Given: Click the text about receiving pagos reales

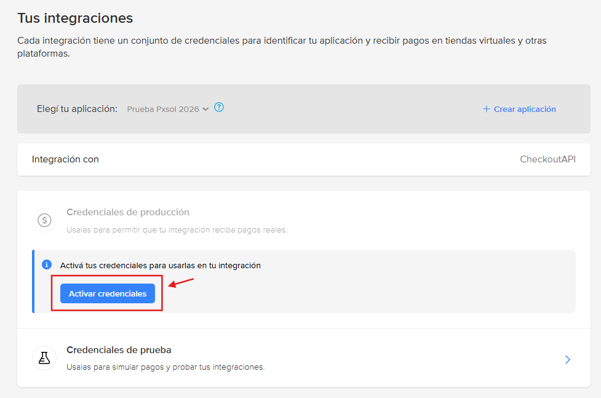Looking at the screenshot, I should tap(177, 230).
